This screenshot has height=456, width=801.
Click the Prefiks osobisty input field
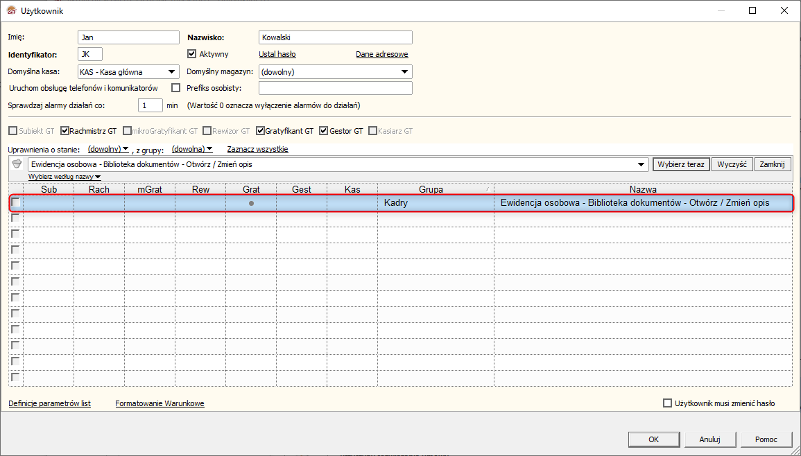pyautogui.click(x=336, y=88)
